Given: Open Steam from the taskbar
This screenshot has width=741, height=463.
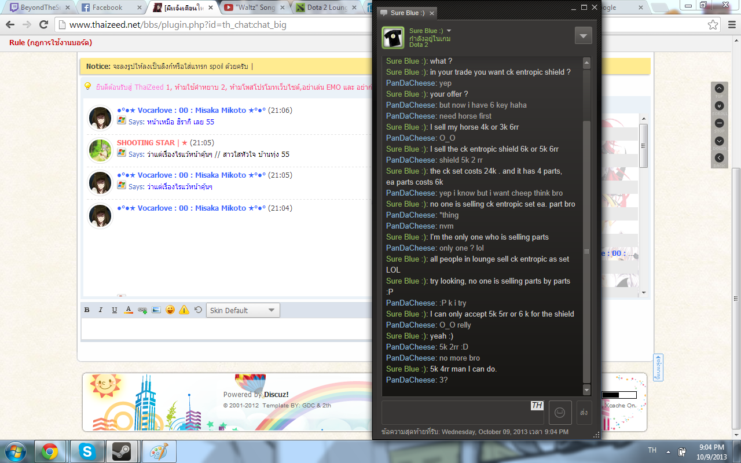Looking at the screenshot, I should pos(122,451).
